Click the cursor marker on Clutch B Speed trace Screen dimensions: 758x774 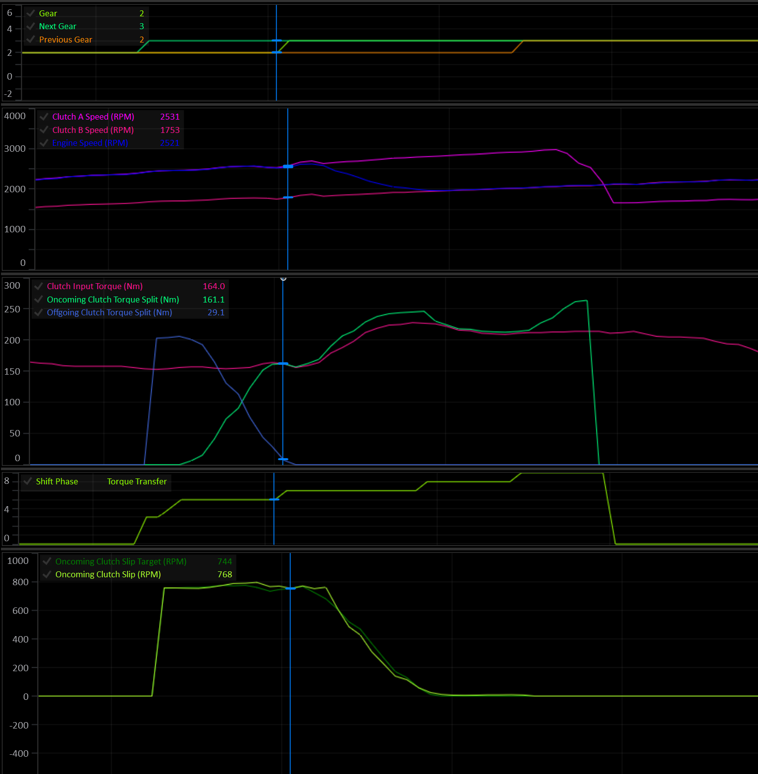pos(288,197)
